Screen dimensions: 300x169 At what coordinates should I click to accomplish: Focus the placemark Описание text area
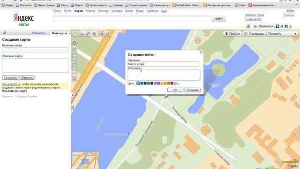tap(164, 75)
